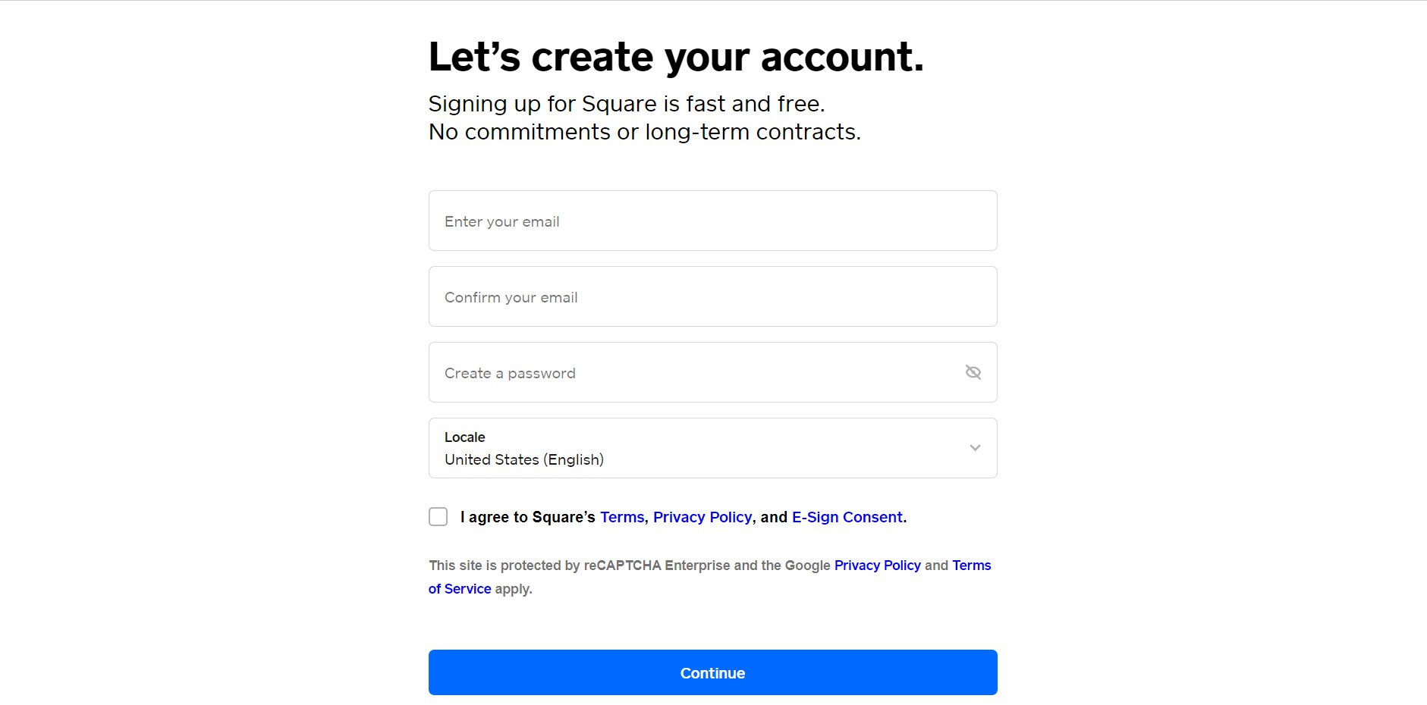
Task: Open Google's Privacy Policy link in reCAPTCHA notice
Action: coord(877,566)
